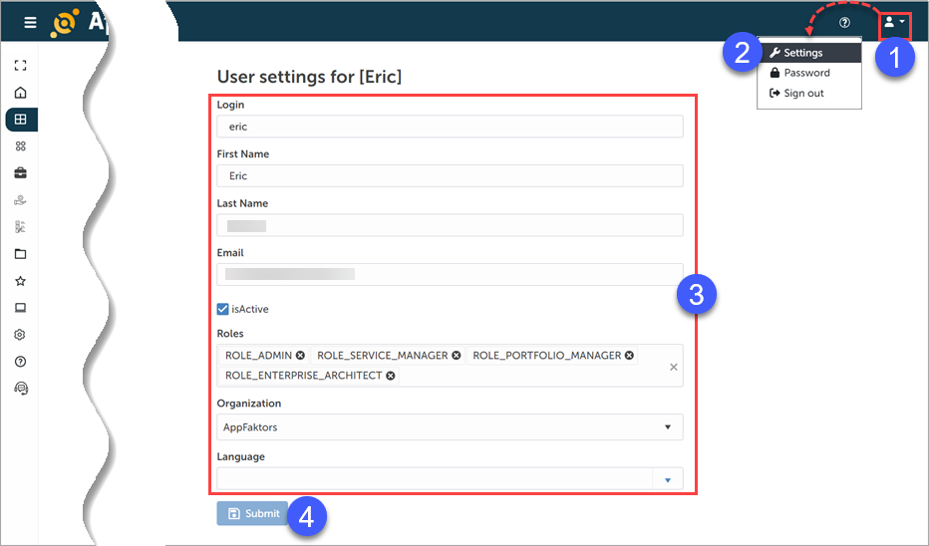Open the folder icon in sidebar
Image resolution: width=929 pixels, height=546 pixels.
20,254
